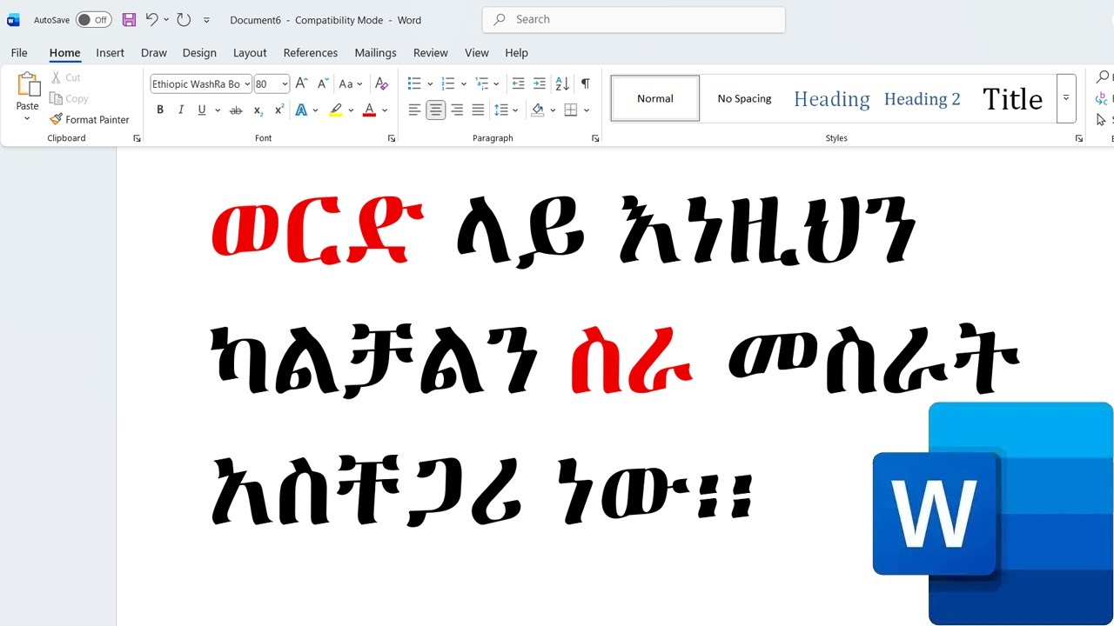This screenshot has height=626, width=1114.
Task: Open Paragraph dialog launcher
Action: tap(595, 138)
